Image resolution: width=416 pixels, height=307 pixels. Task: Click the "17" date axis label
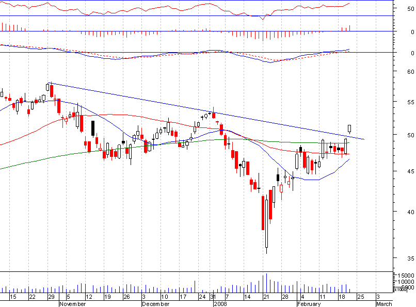pos(183,297)
